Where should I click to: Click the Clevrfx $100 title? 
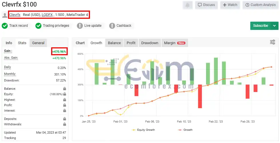19,4
